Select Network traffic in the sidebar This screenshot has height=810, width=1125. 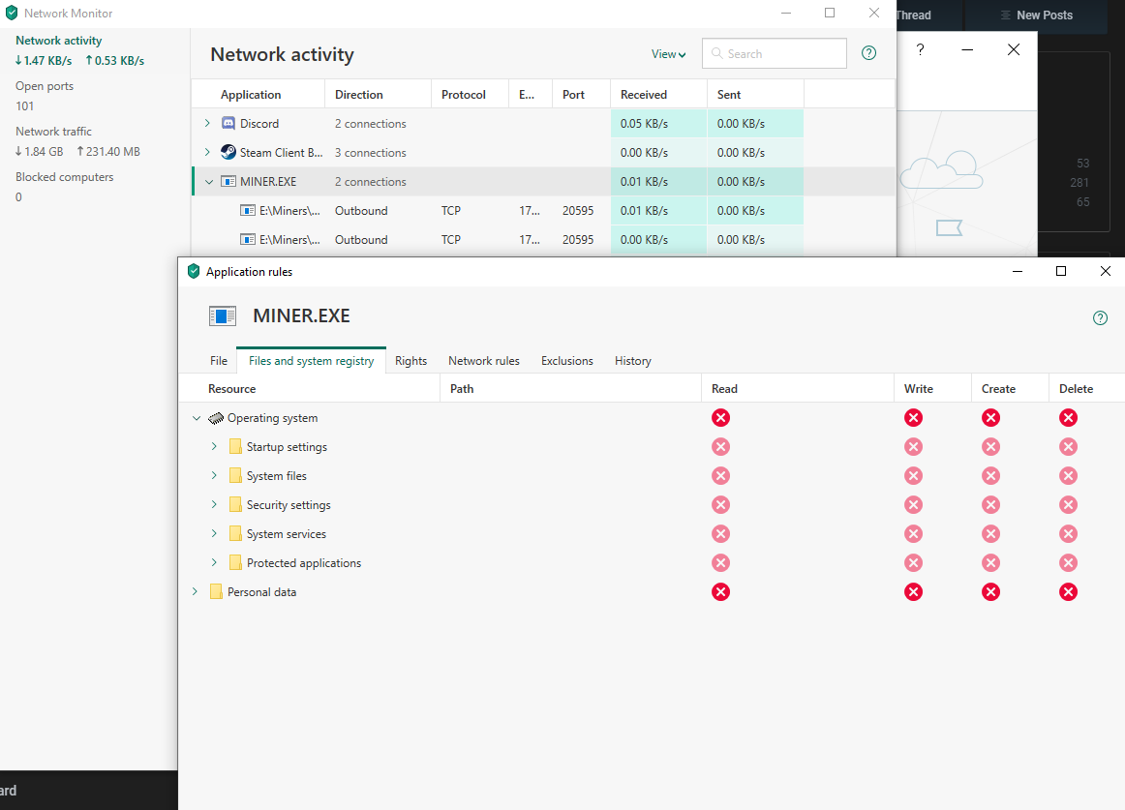coord(54,132)
